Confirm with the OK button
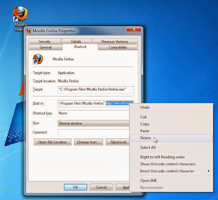The image size is (218, 200). pyautogui.click(x=75, y=187)
